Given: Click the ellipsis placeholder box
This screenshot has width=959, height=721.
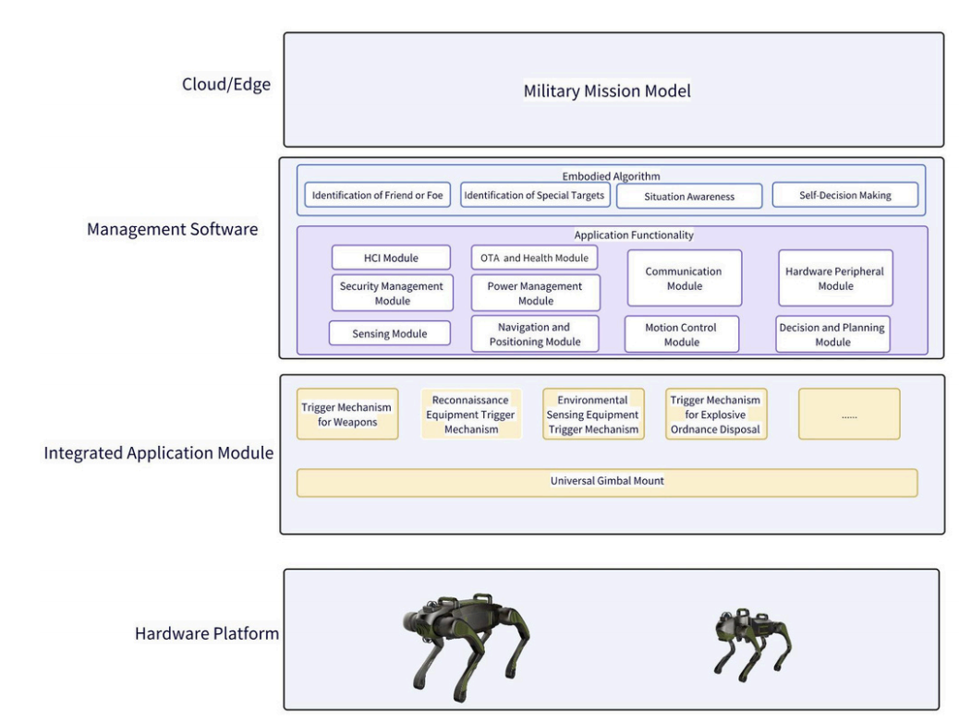Looking at the screenshot, I should pyautogui.click(x=849, y=414).
